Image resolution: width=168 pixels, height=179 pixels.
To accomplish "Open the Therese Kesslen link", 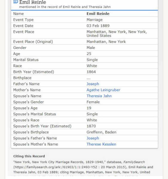I will 101,144.
